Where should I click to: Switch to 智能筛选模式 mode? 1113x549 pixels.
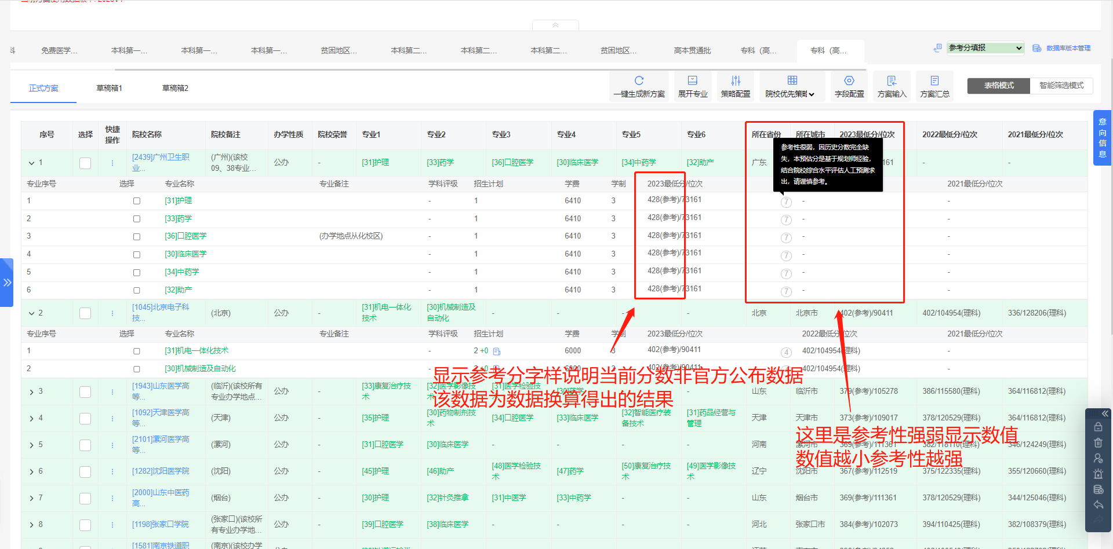tap(1061, 85)
